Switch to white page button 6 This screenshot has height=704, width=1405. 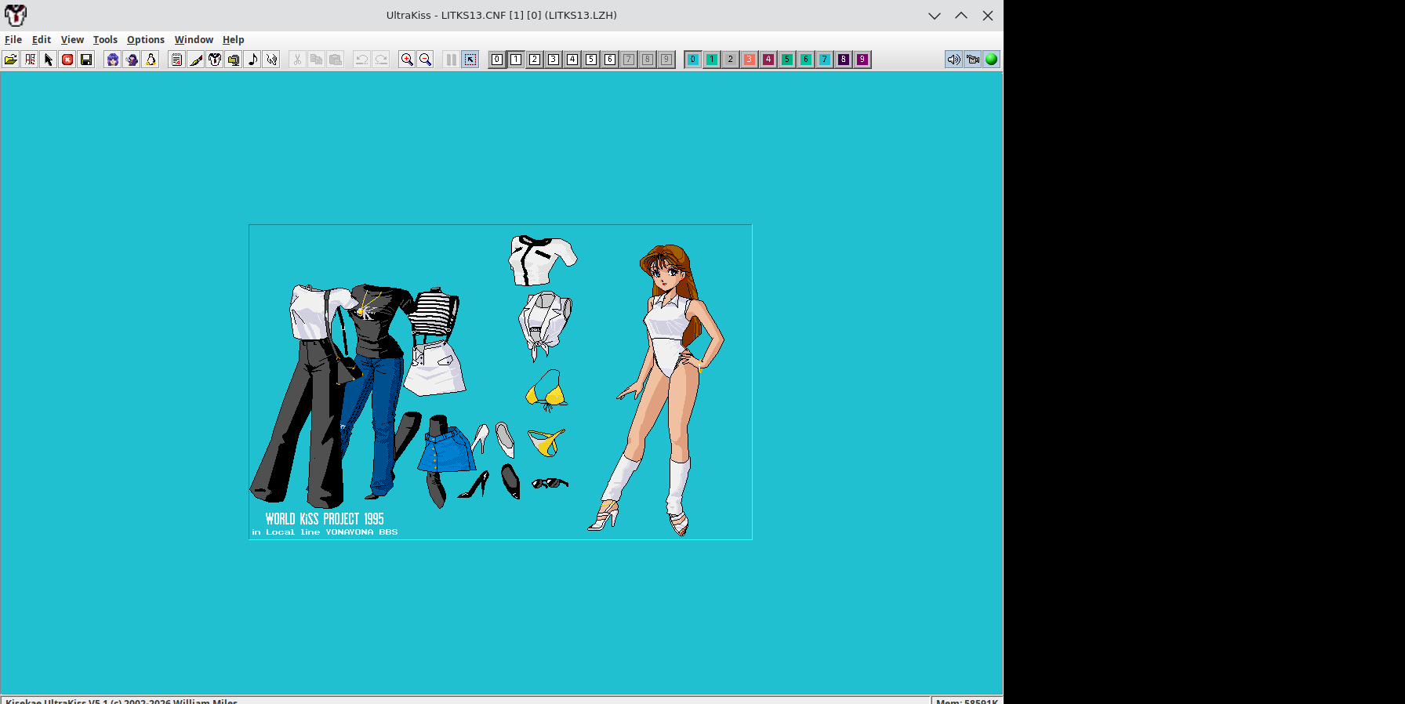(x=610, y=60)
